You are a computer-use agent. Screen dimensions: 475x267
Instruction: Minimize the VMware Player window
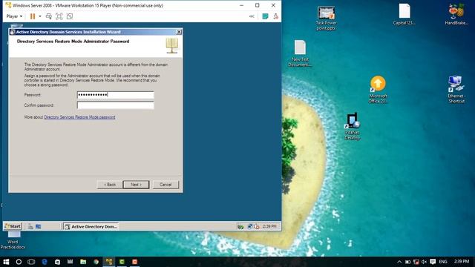tap(241, 5)
